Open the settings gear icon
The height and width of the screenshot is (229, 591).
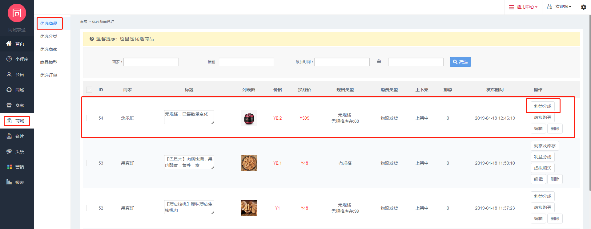pyautogui.click(x=584, y=7)
